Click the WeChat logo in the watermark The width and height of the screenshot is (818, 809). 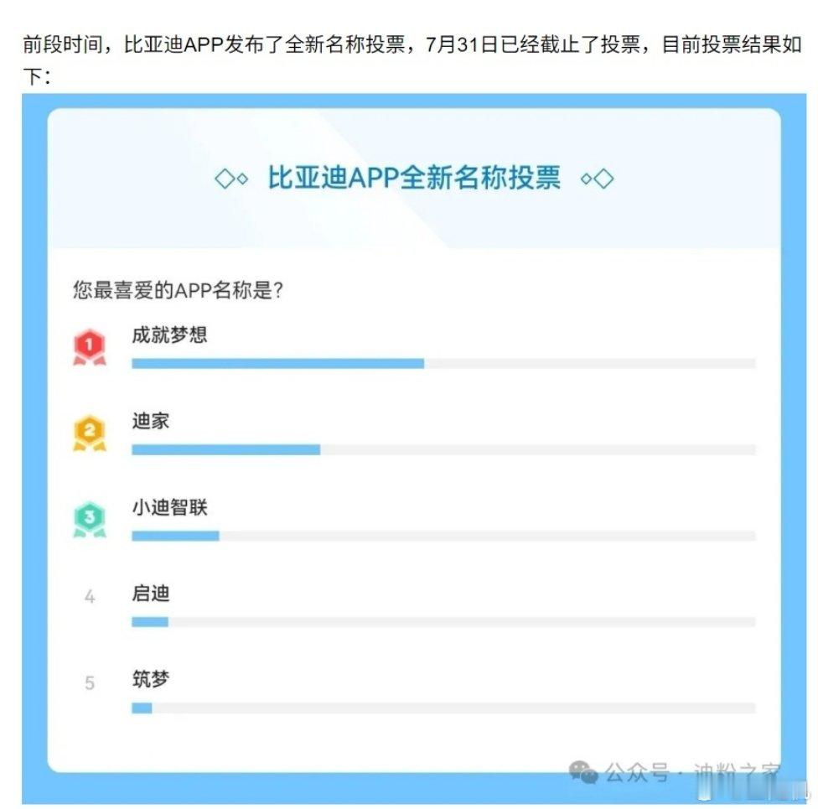582,771
